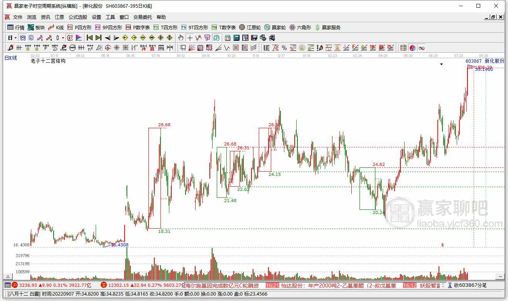Viewport: 508px width, 301px height.
Task: Toggle the colored flag chart icon
Action: pyautogui.click(x=79, y=38)
